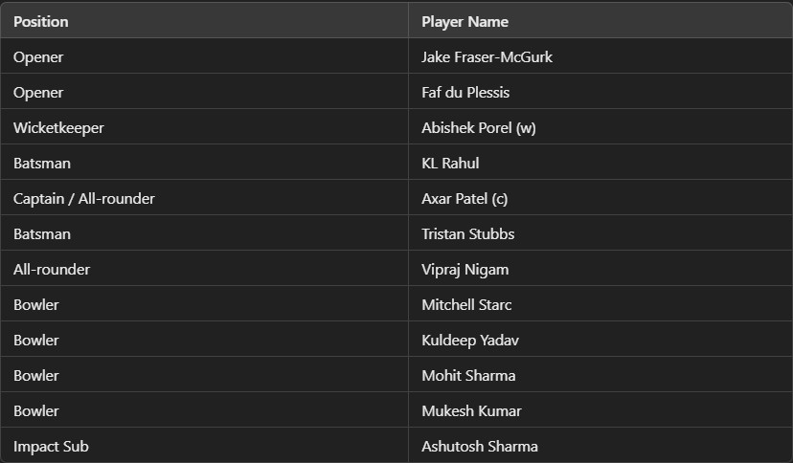Viewport: 793px width, 463px height.
Task: Select the Impact Sub position cell
Action: click(51, 446)
